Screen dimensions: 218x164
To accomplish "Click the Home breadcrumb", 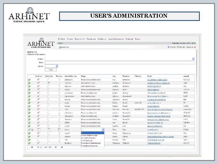I will (x=60, y=43).
